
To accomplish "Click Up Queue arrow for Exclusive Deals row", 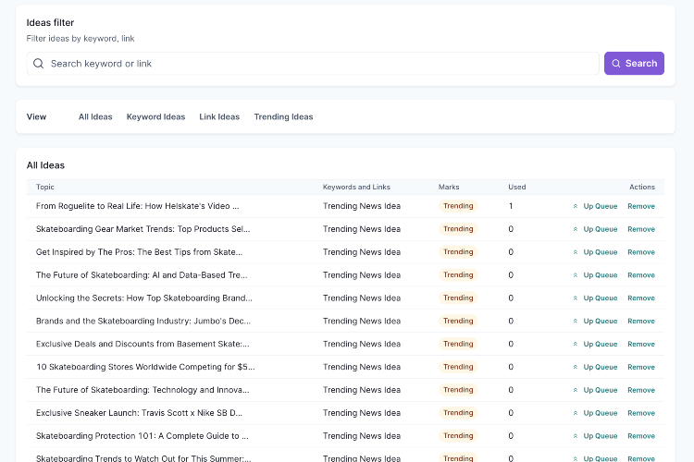I will (576, 344).
